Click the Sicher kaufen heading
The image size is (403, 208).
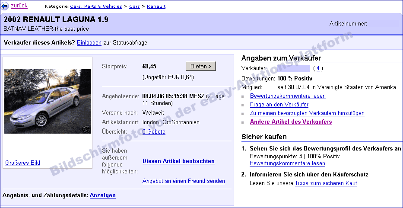point(264,137)
